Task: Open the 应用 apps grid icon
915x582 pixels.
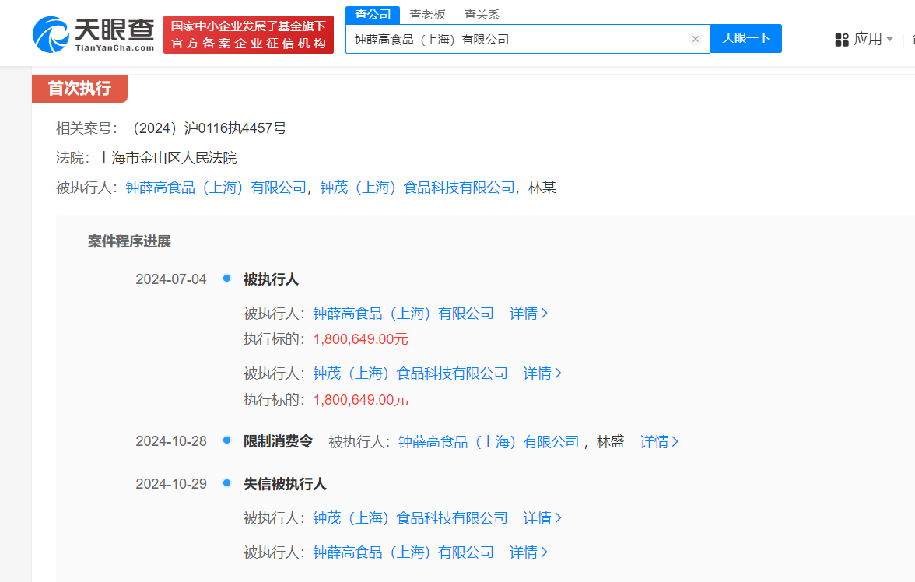Action: tap(842, 40)
